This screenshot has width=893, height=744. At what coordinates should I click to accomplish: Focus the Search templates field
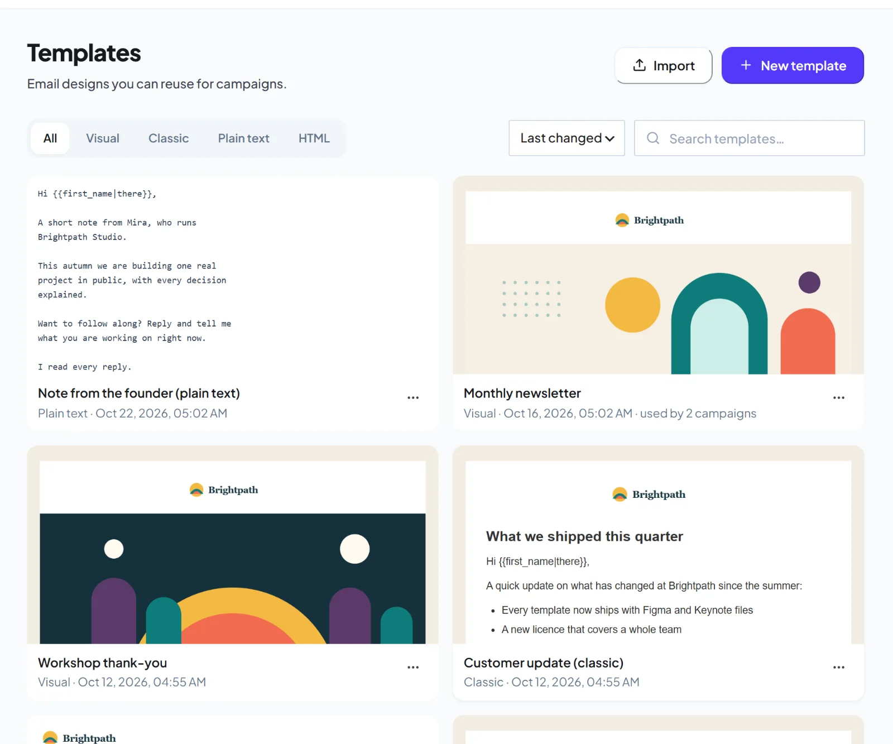tap(750, 138)
